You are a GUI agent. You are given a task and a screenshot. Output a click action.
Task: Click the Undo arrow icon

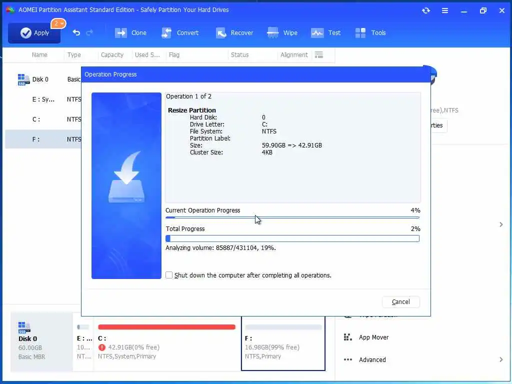[76, 32]
